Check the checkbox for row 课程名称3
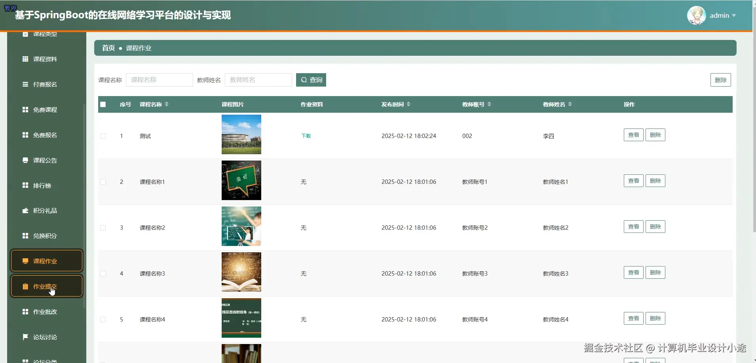This screenshot has width=756, height=363. [103, 274]
